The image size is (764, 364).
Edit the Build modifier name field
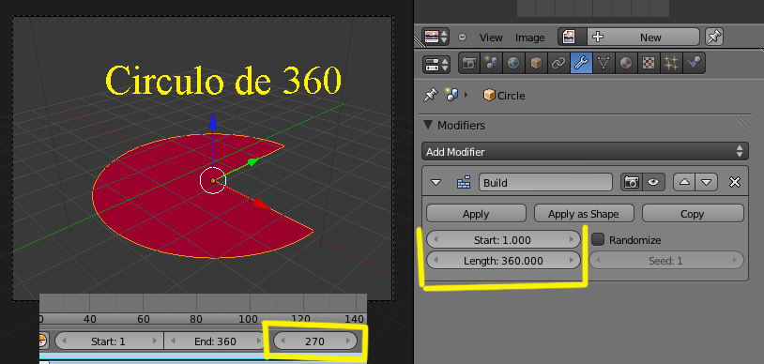tap(545, 182)
